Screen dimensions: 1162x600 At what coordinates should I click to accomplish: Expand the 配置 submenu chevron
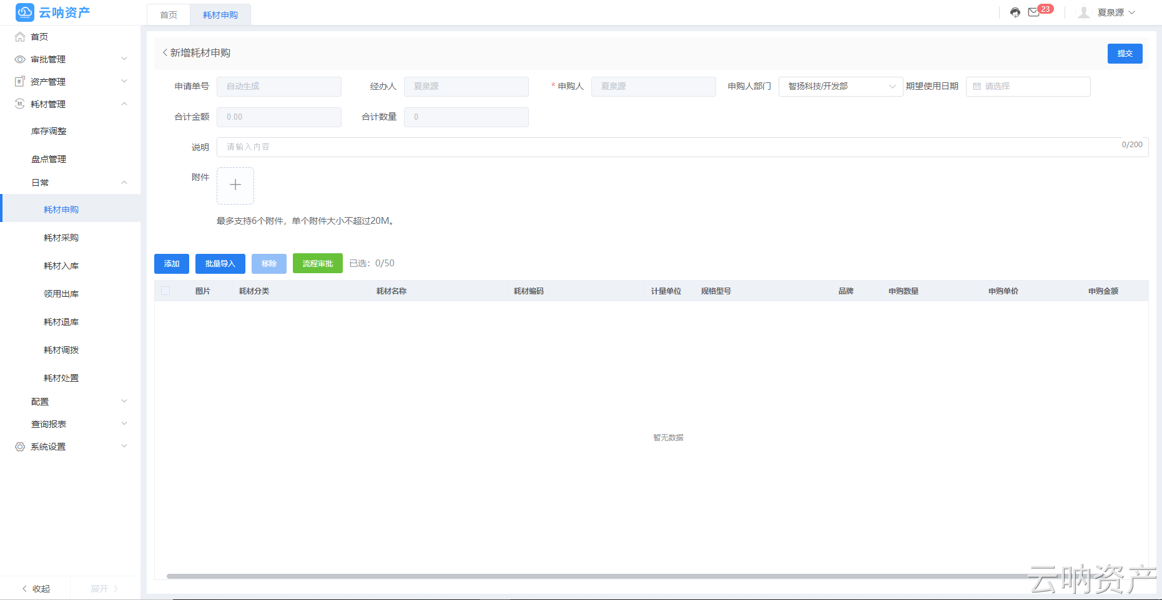124,402
